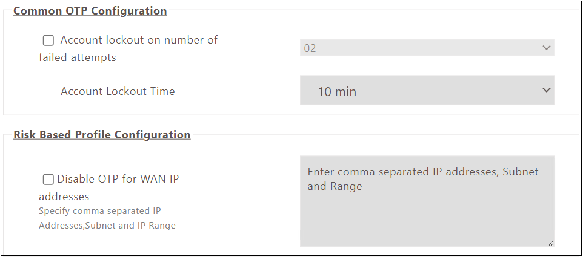Click the chevron arrow on the 10 min dropdown

point(546,90)
